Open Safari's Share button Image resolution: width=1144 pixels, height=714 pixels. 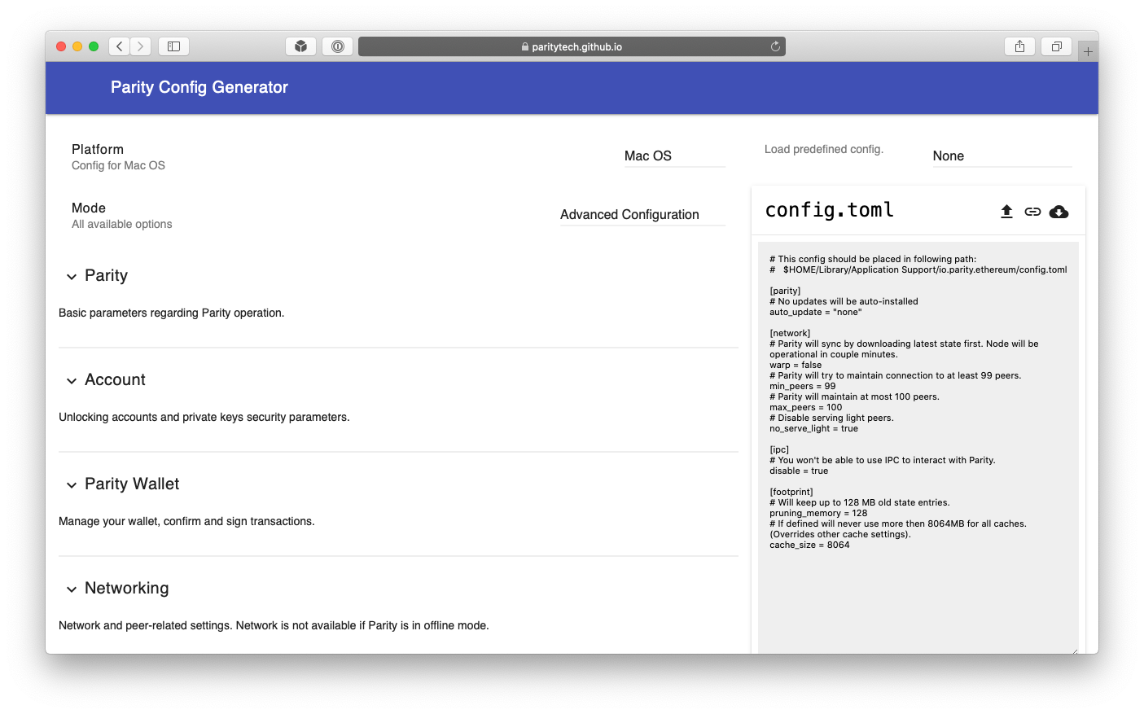[x=1019, y=46]
